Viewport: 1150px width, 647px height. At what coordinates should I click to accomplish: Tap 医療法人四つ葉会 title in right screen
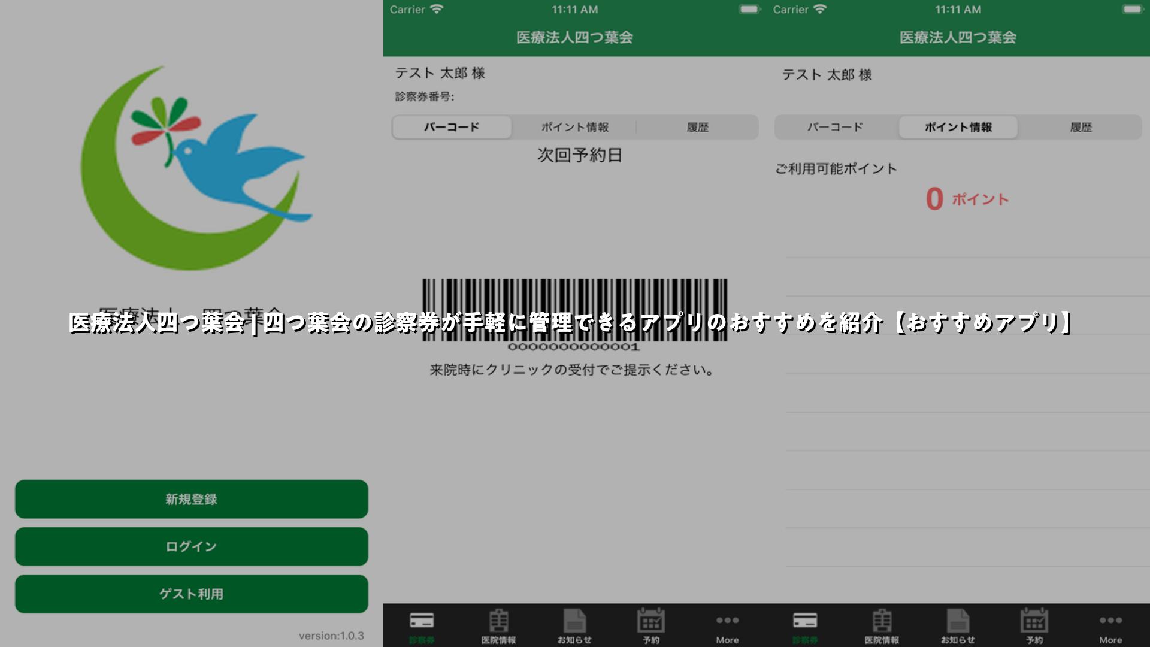click(x=958, y=37)
